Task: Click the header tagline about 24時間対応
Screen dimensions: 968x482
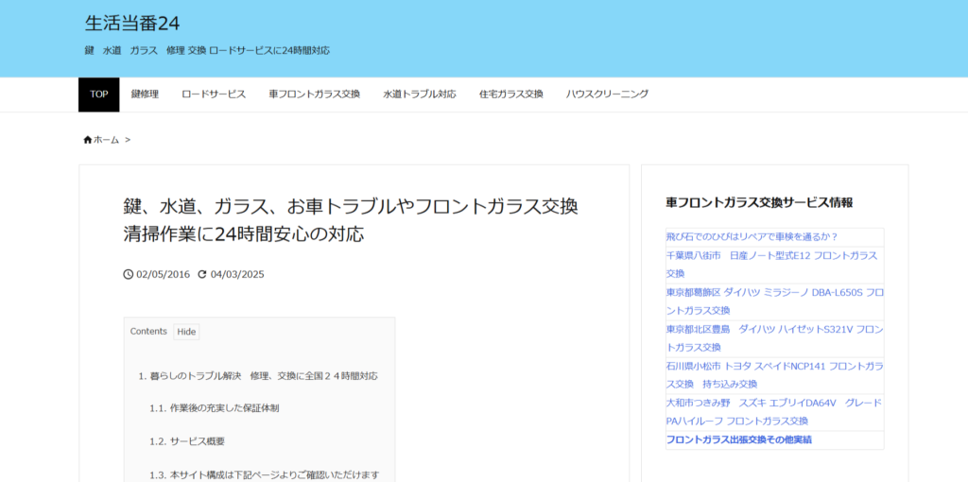Action: (207, 51)
